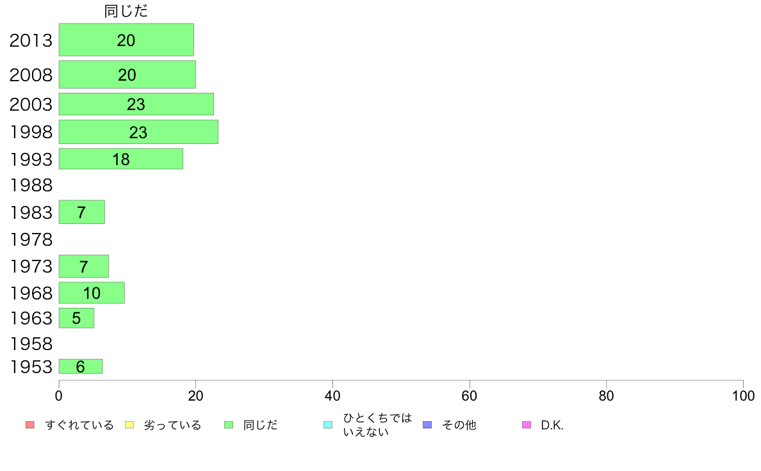Select the 1993 bar showing 18
Viewport: 761px width, 471px height.
coord(121,159)
